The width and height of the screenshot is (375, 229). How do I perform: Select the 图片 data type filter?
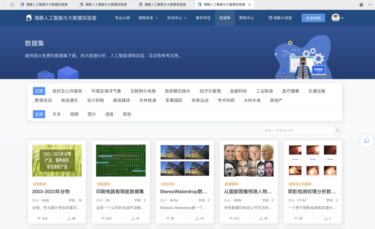point(92,114)
